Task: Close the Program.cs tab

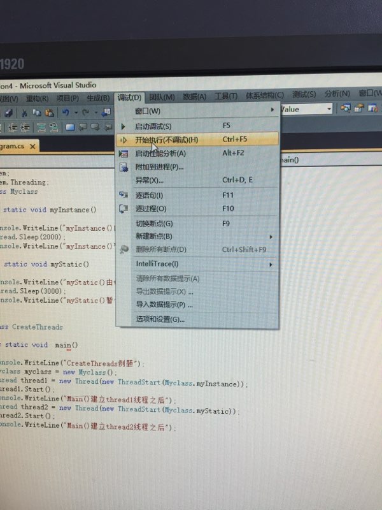Action: click(32, 147)
